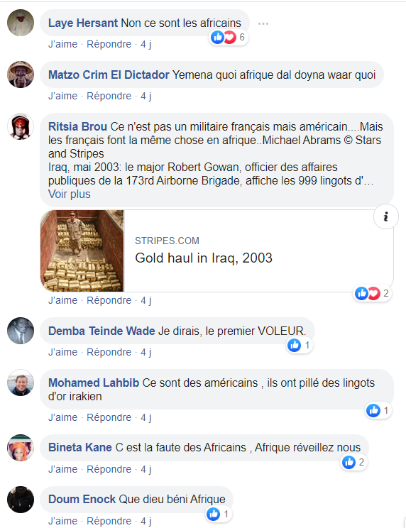Open Ritsia Brou's avatar

tap(21, 126)
